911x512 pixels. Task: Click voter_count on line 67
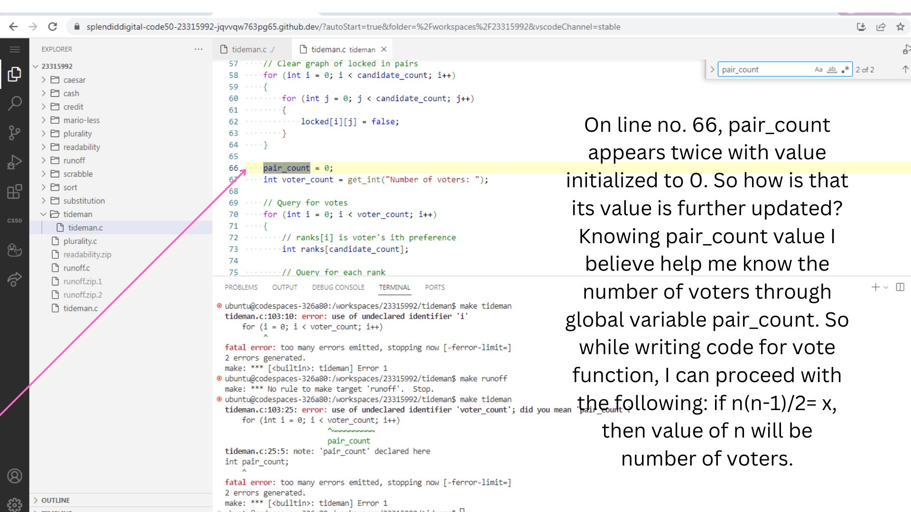point(307,180)
